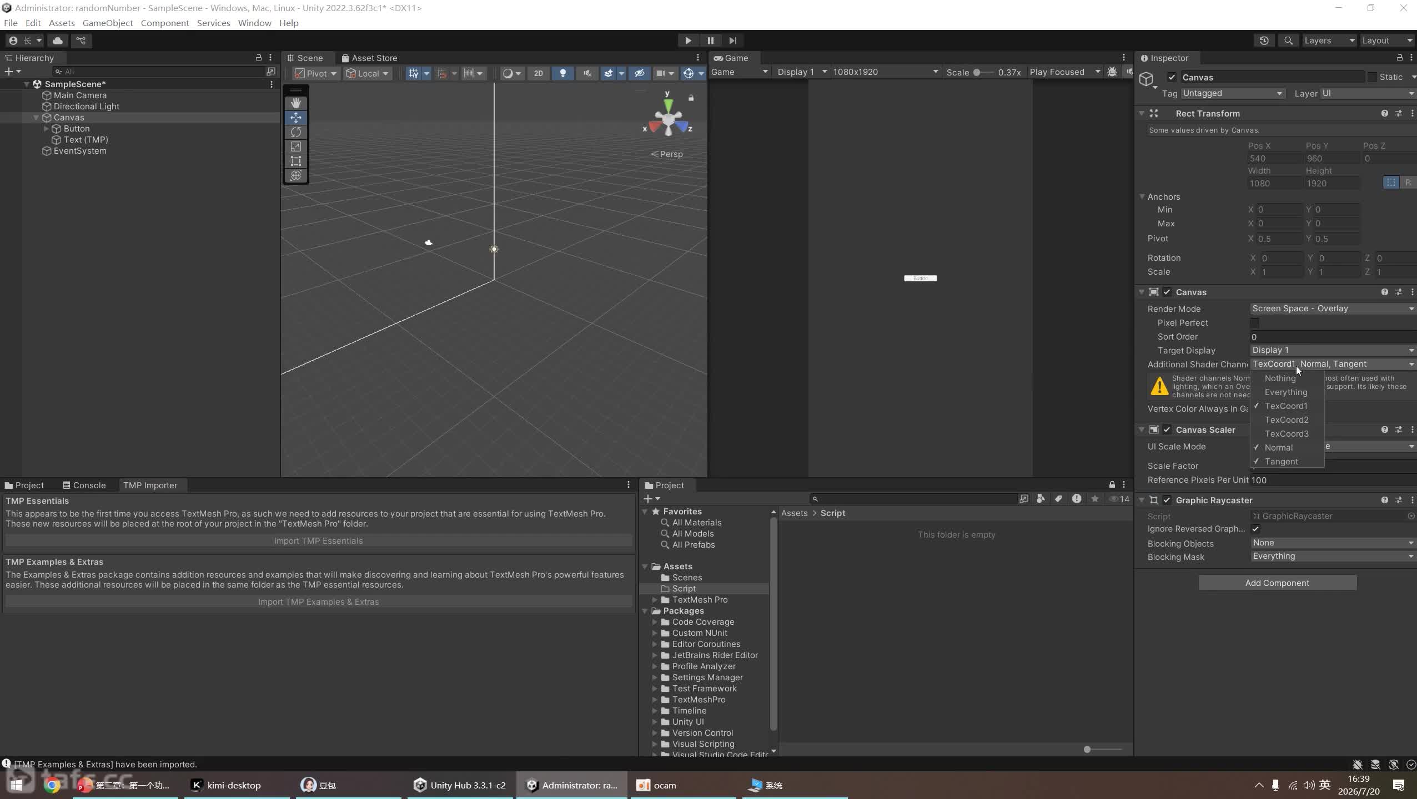Select Nothing in shader channels list
This screenshot has height=799, width=1417.
click(1287, 378)
